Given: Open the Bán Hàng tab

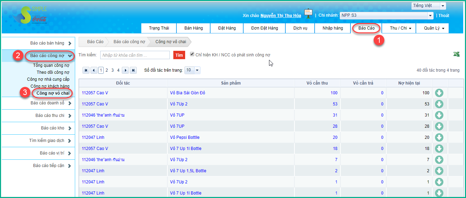Looking at the screenshot, I should click(193, 28).
